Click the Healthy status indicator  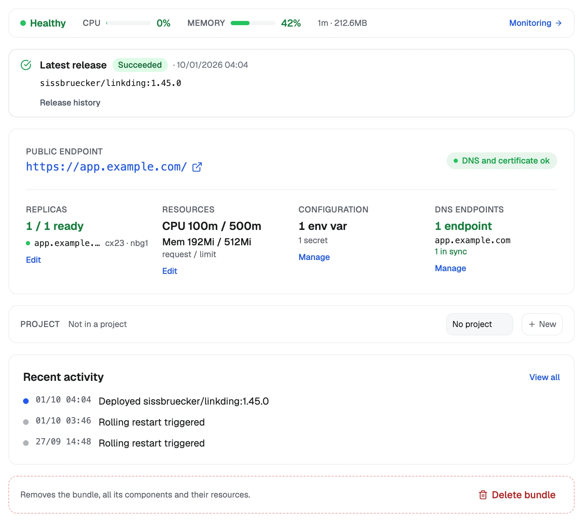point(43,23)
